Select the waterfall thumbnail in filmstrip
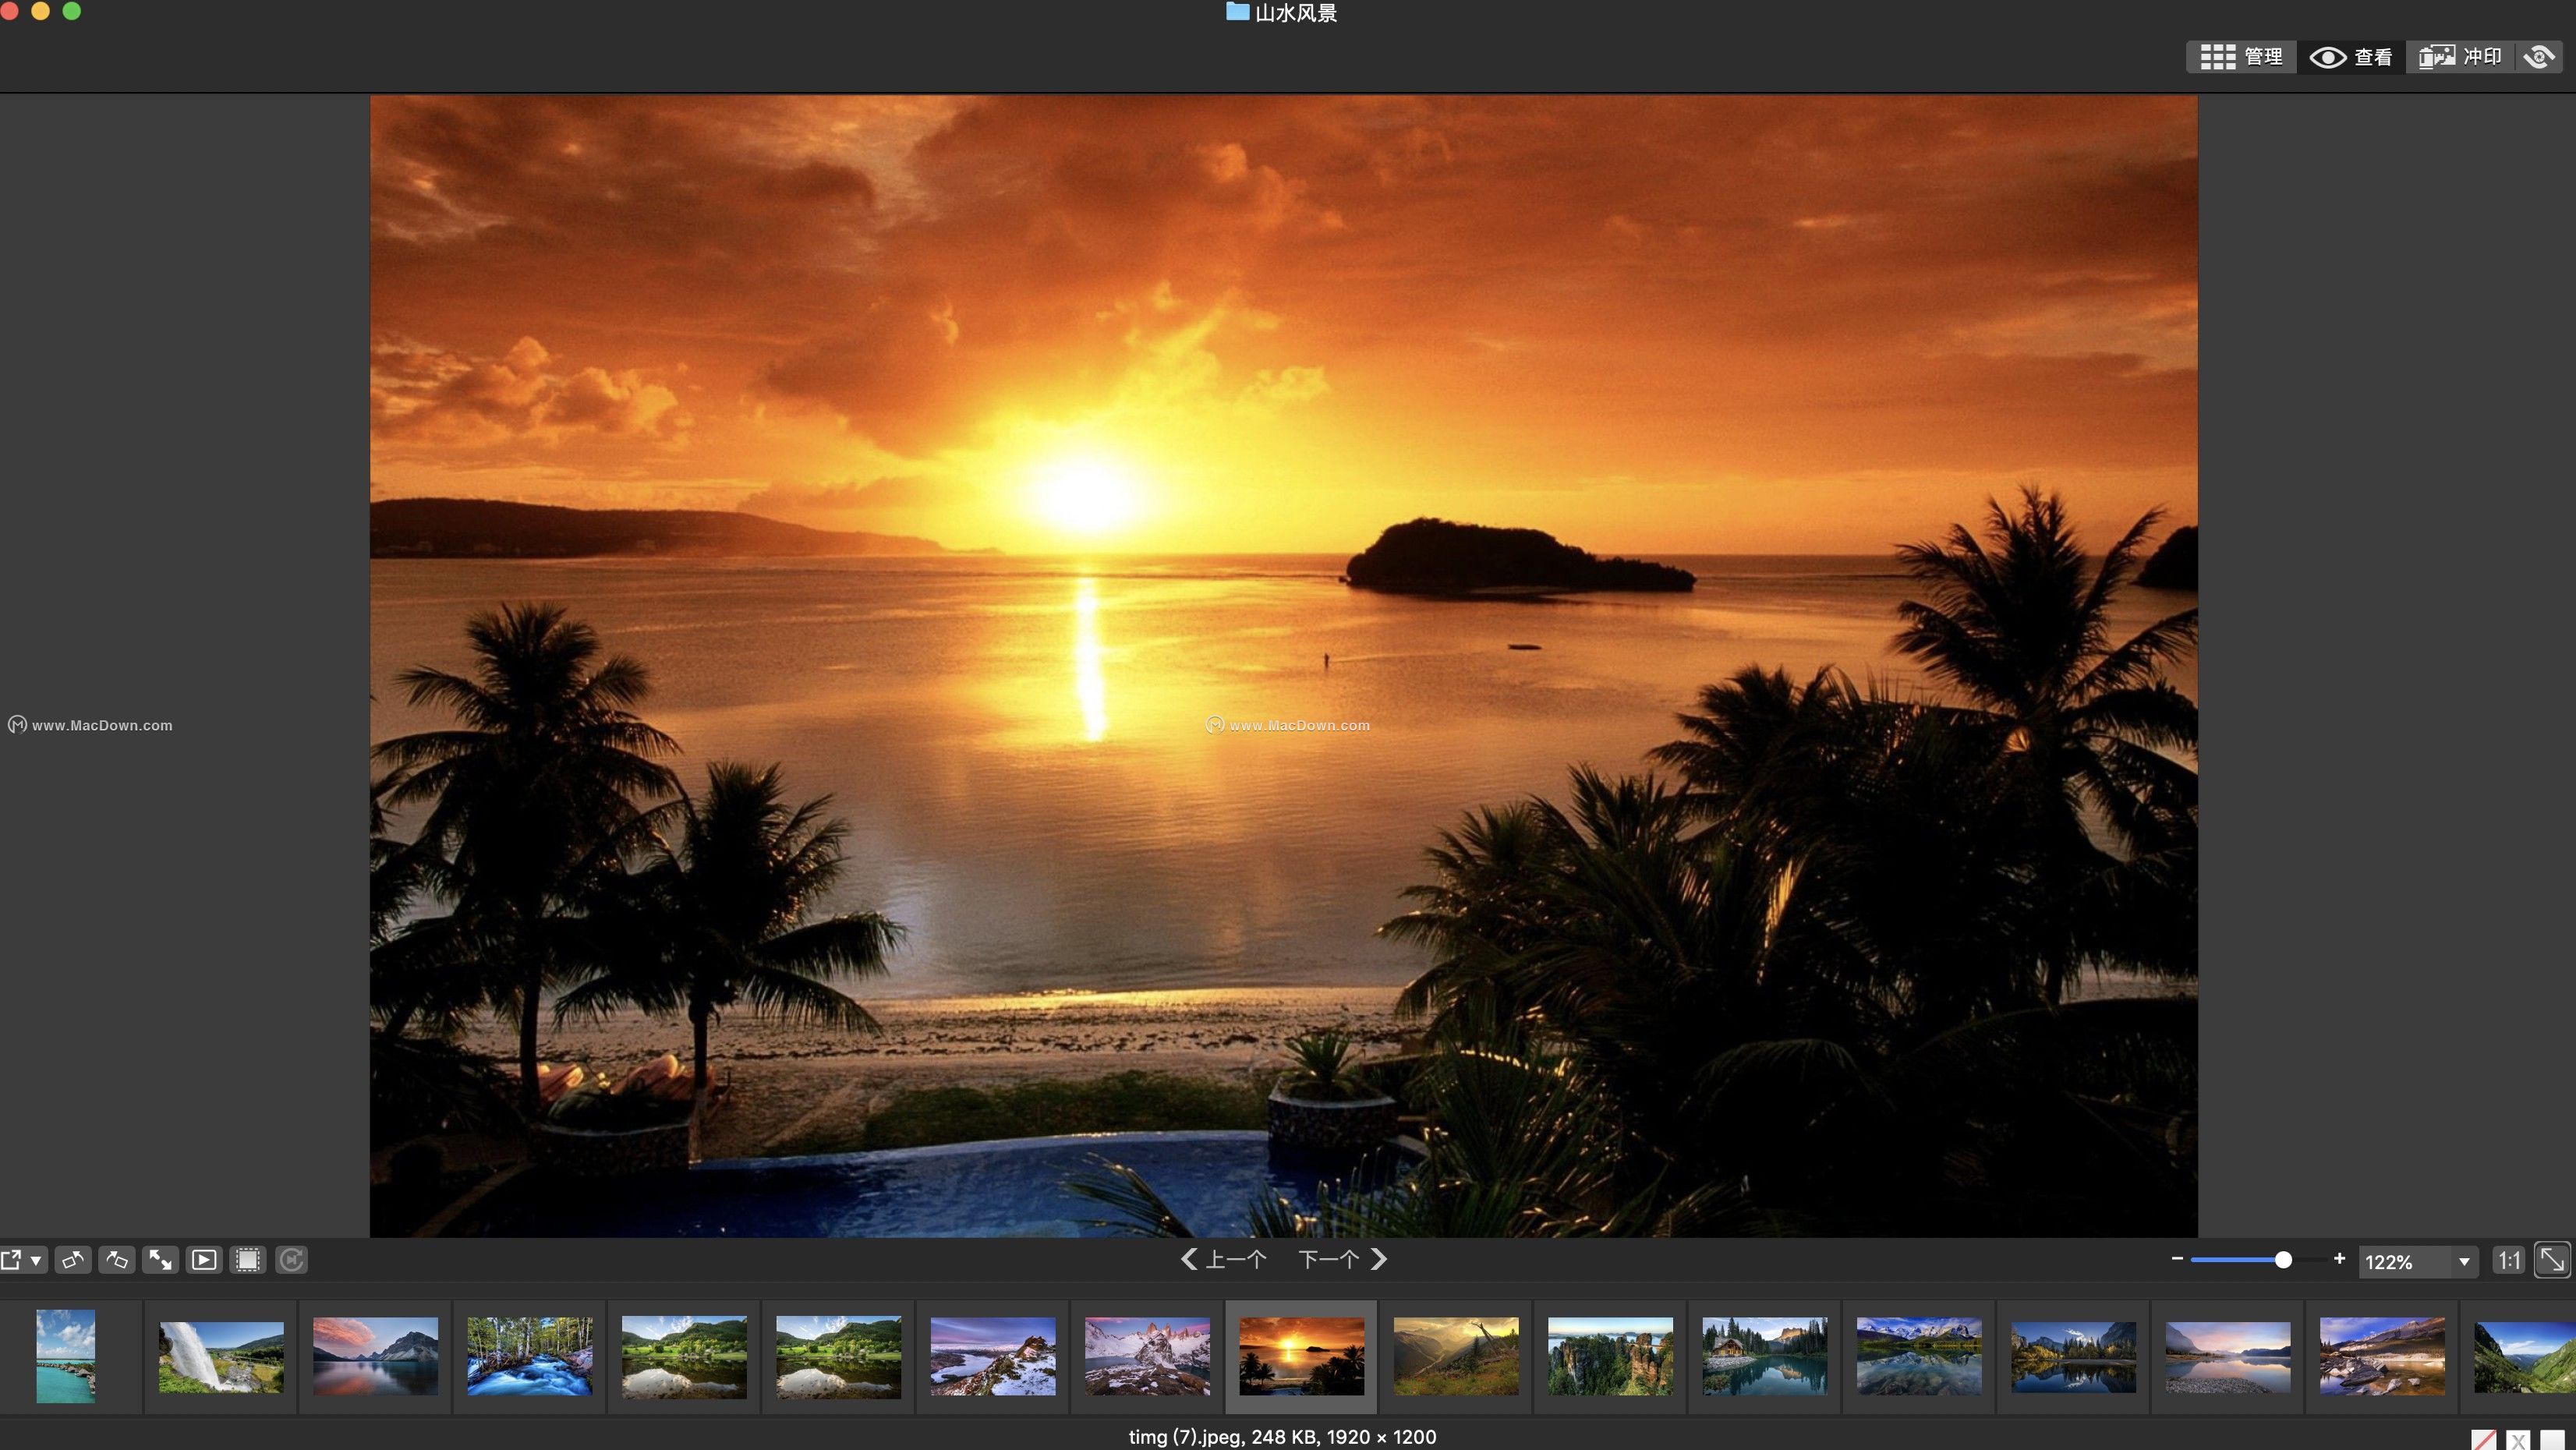 click(x=221, y=1357)
